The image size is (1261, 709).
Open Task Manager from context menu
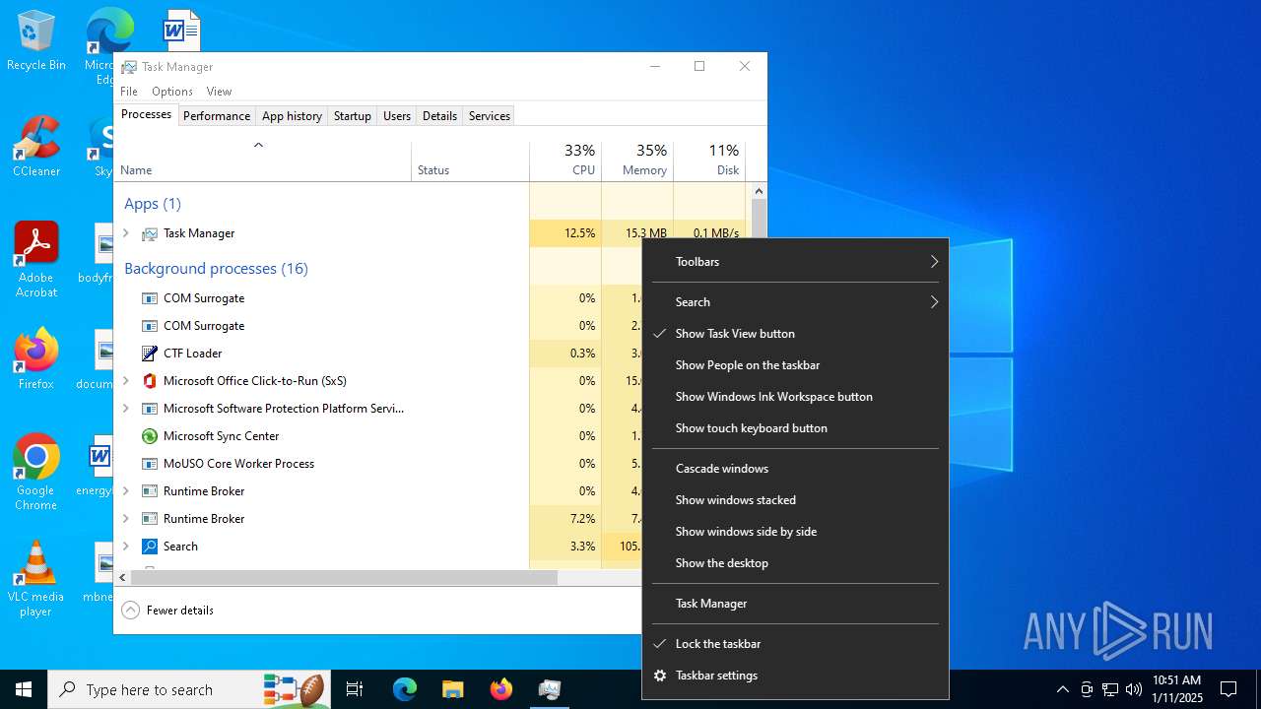795,604
